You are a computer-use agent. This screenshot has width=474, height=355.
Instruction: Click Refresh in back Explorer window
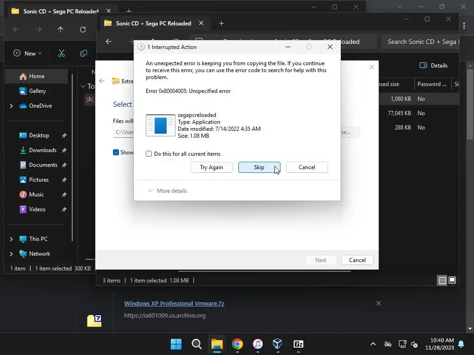point(83,30)
